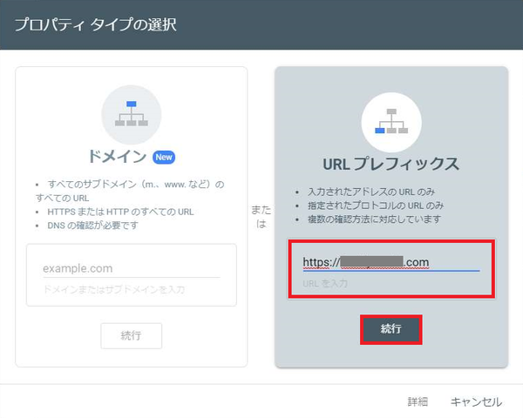
Task: Select the URL プレフィックス heading
Action: [391, 164]
